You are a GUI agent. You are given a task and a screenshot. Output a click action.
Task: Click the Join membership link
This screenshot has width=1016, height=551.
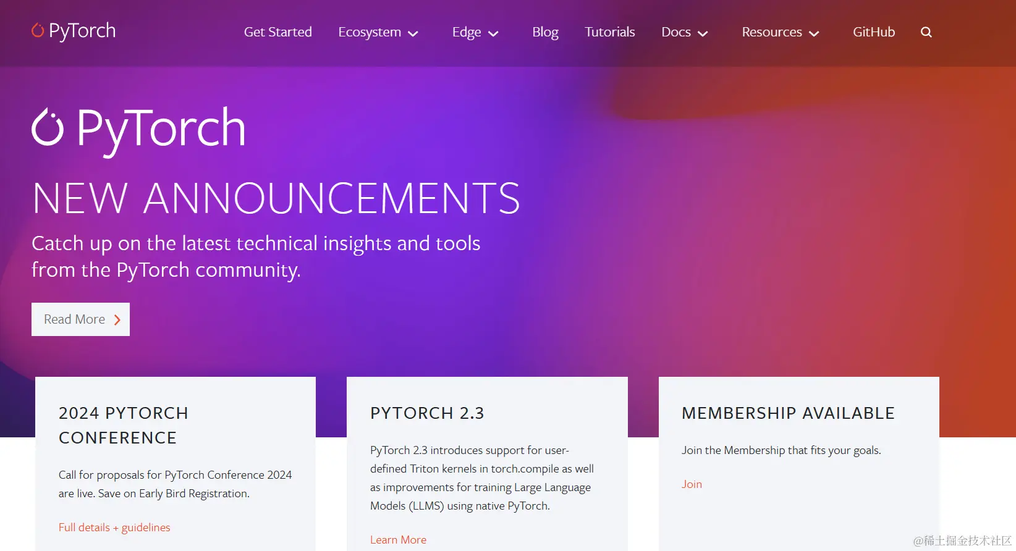point(692,484)
